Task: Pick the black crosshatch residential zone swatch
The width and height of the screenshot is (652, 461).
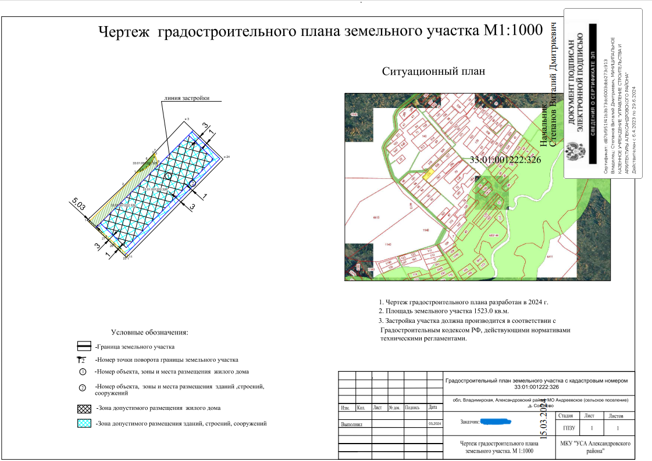Action: point(84,409)
